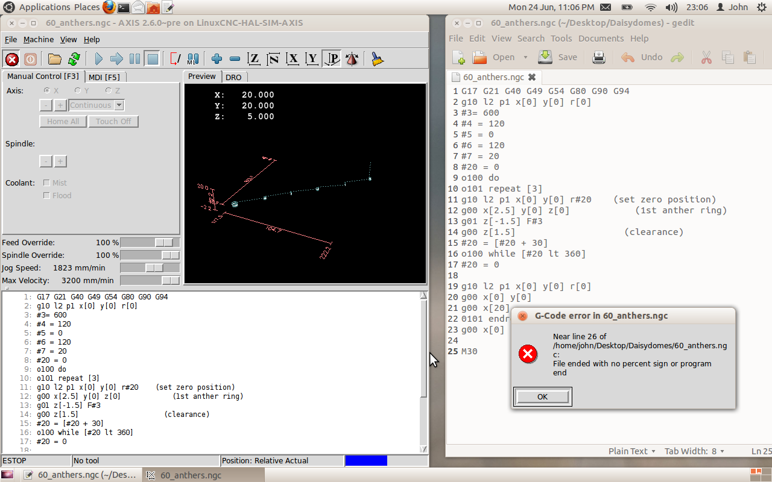Open Tab Width selector in gedit status bar

694,451
